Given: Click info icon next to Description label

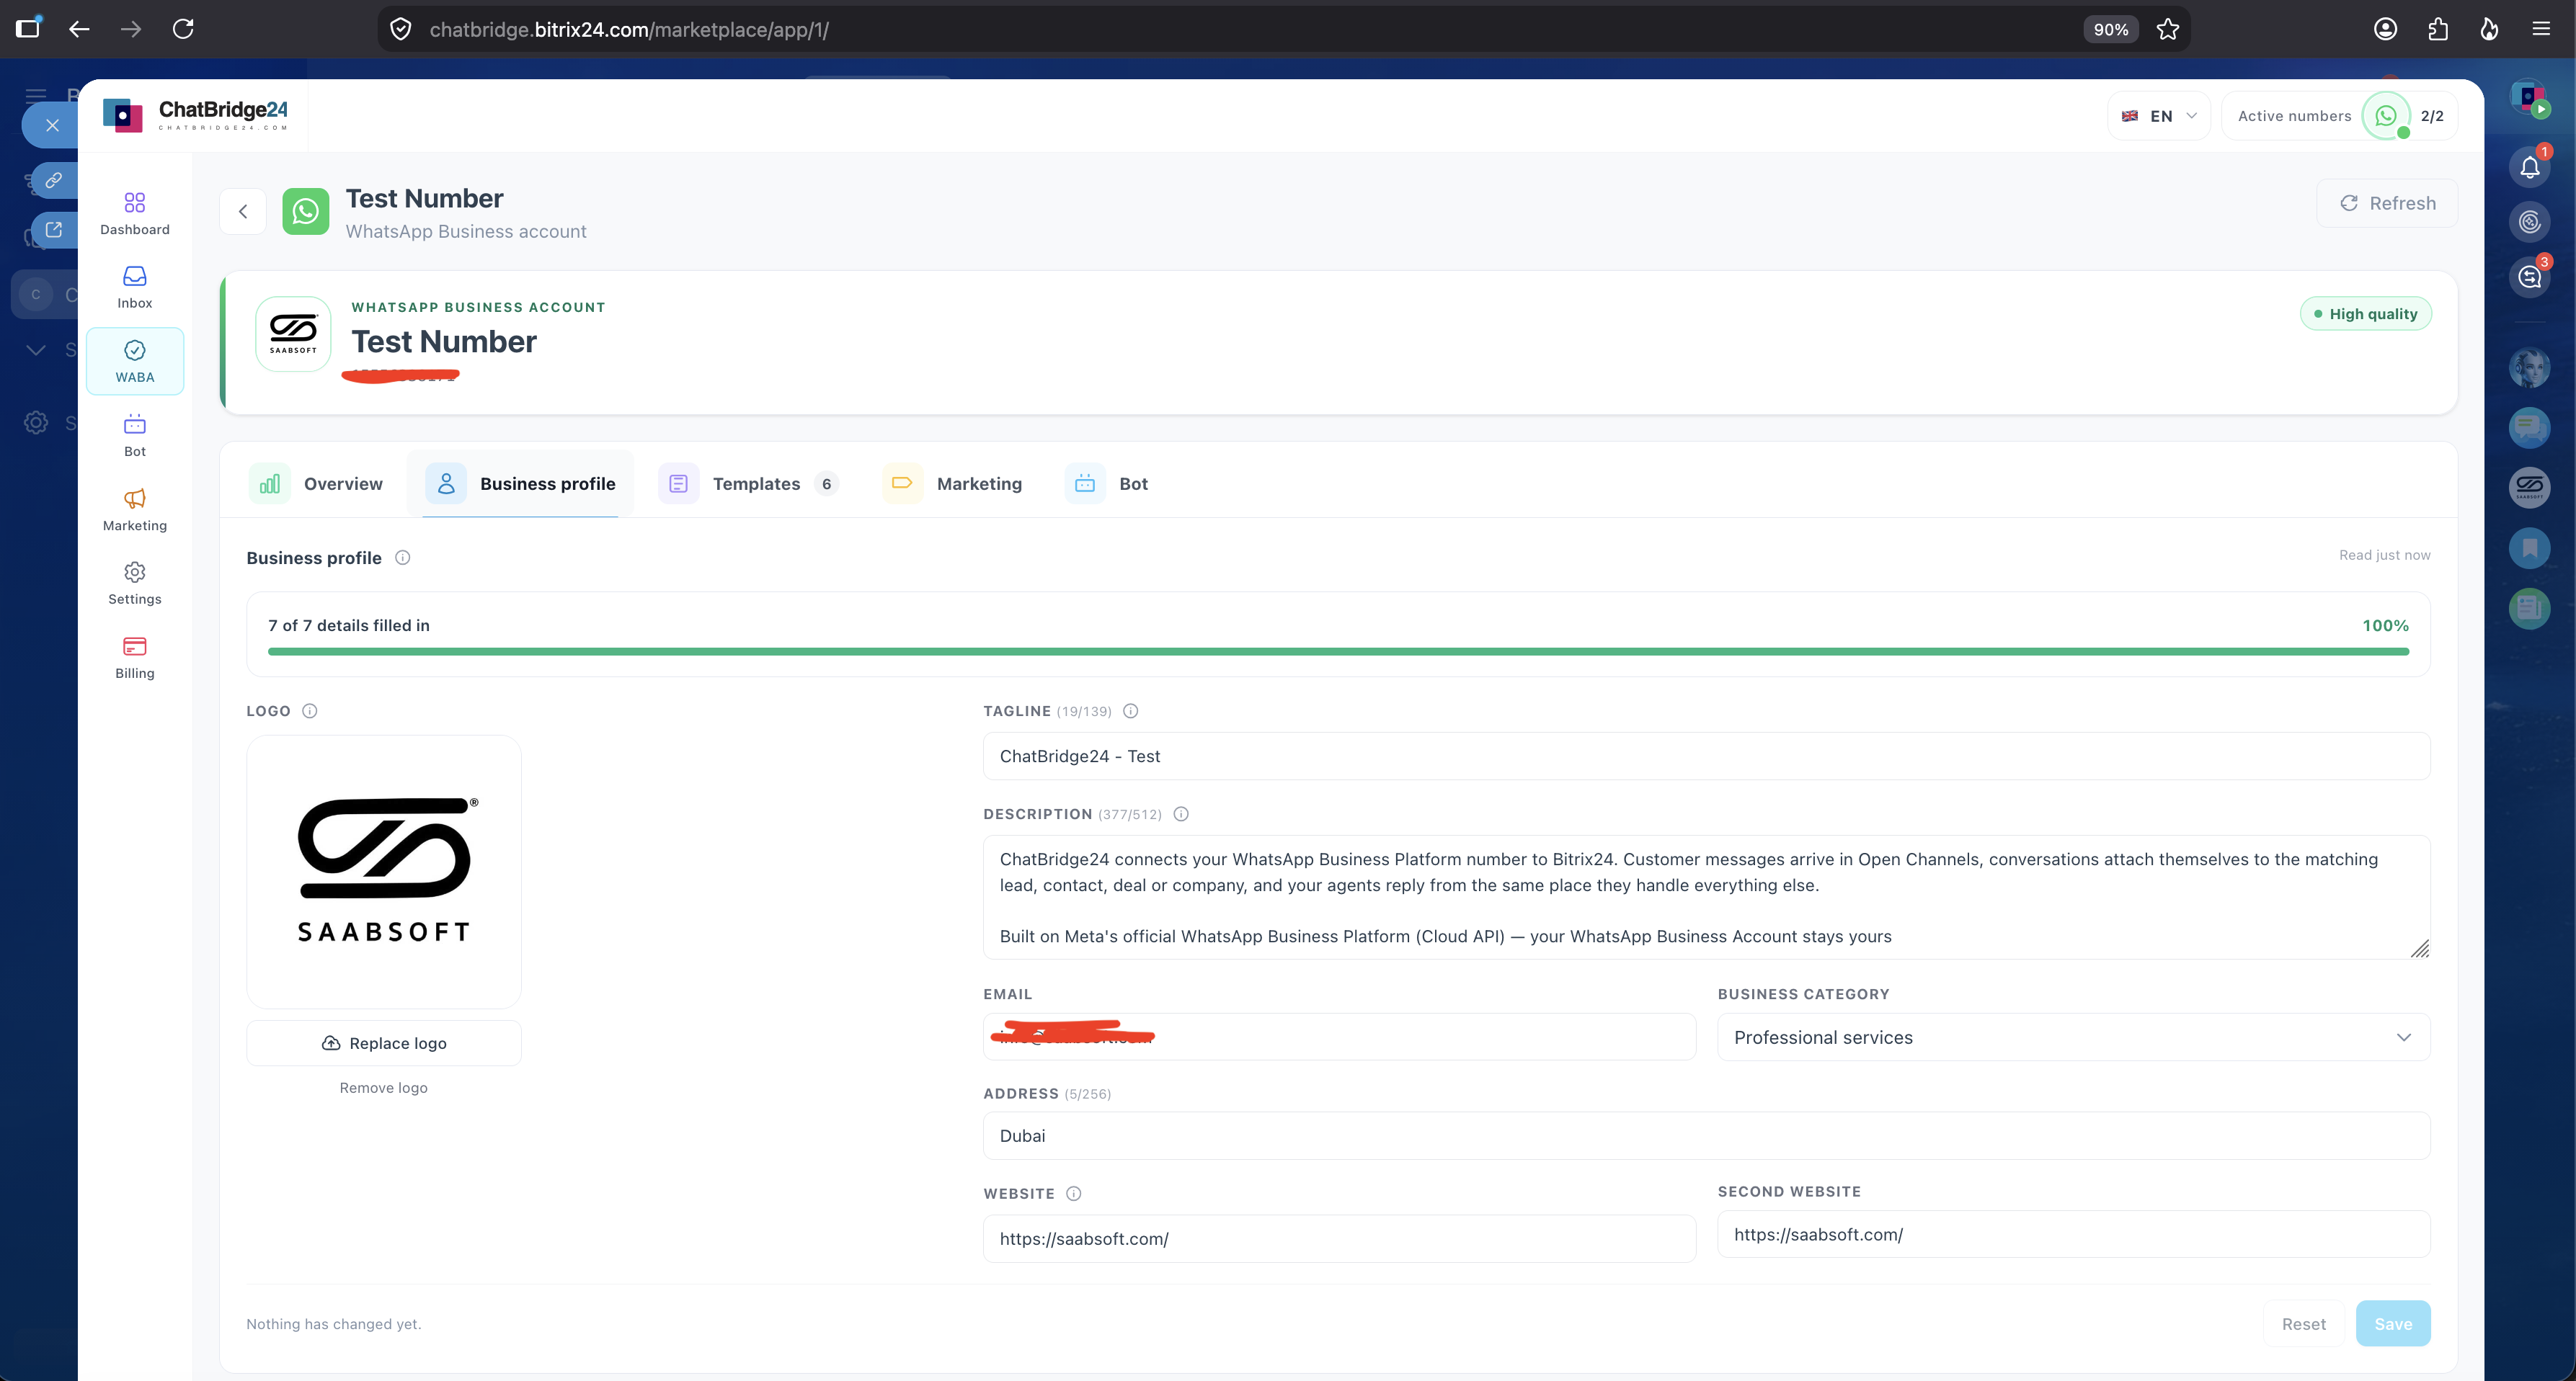Looking at the screenshot, I should (x=1180, y=815).
